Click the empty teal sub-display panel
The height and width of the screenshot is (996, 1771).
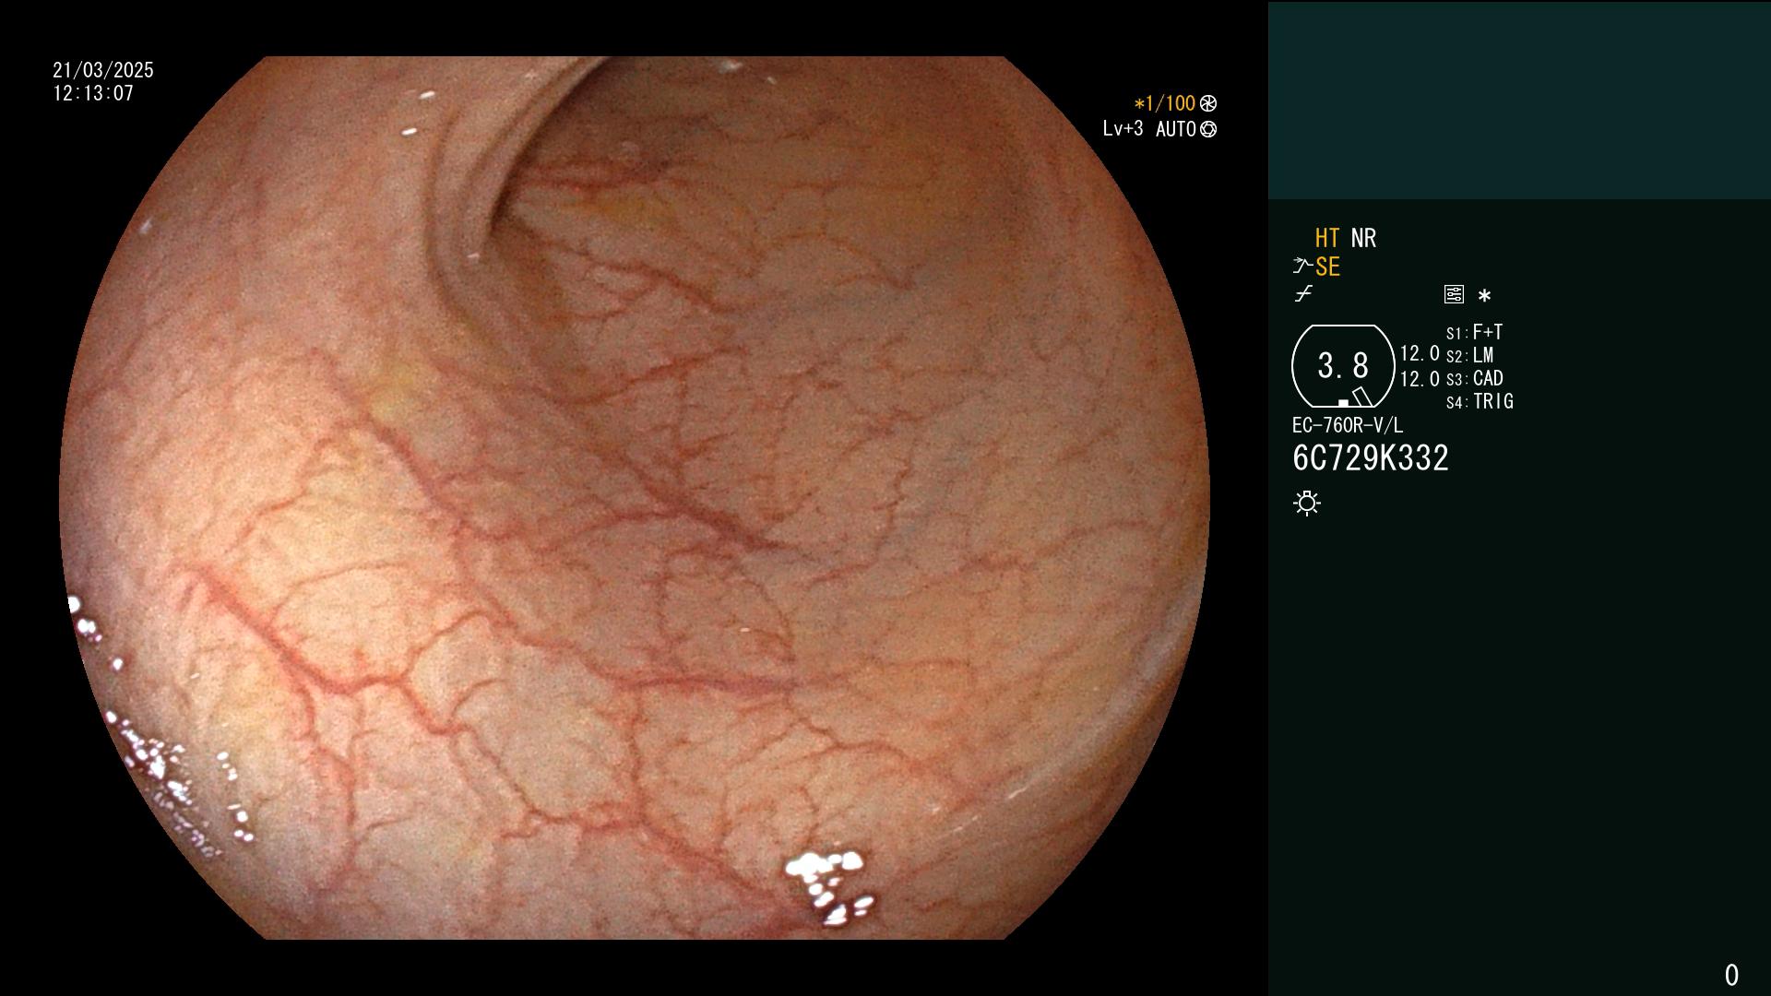click(x=1519, y=100)
